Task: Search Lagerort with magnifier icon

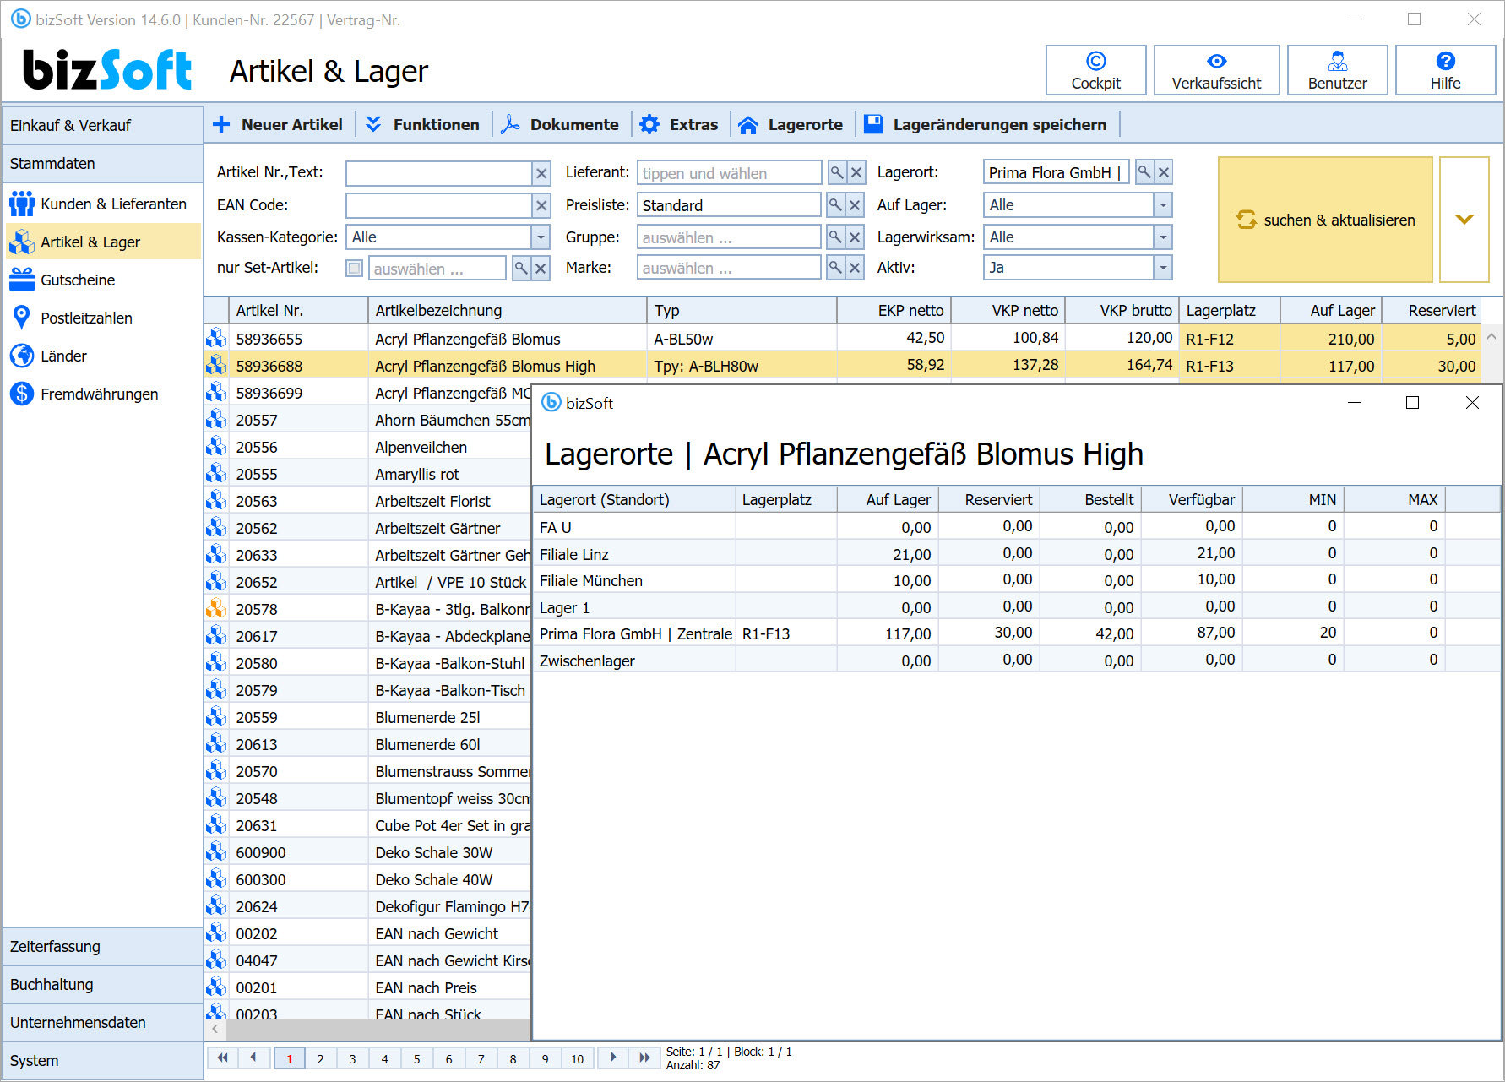Action: pyautogui.click(x=1144, y=172)
